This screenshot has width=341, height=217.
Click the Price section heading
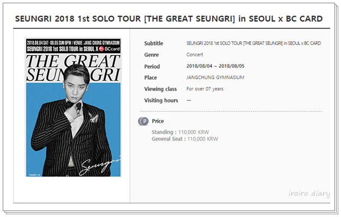(x=158, y=121)
